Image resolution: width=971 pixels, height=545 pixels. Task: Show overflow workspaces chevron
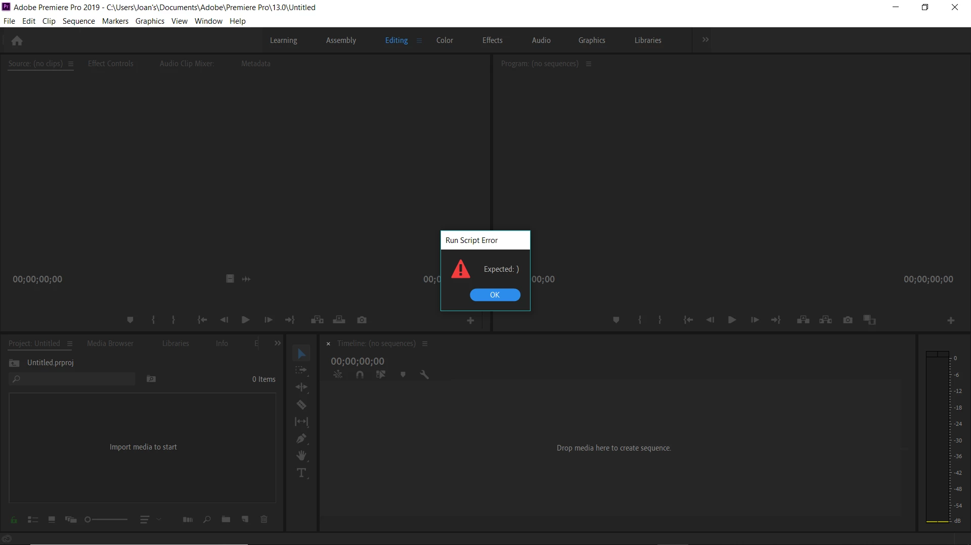click(705, 40)
